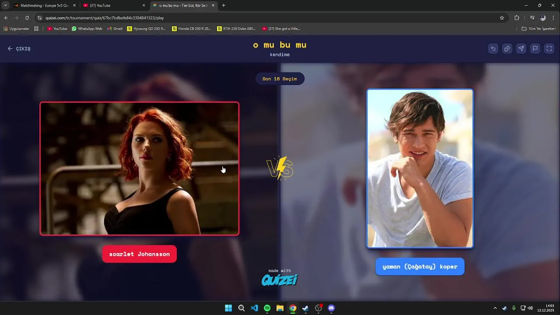Image resolution: width=560 pixels, height=315 pixels.
Task: Open Uygulamalar apps shortcut
Action: point(16,28)
